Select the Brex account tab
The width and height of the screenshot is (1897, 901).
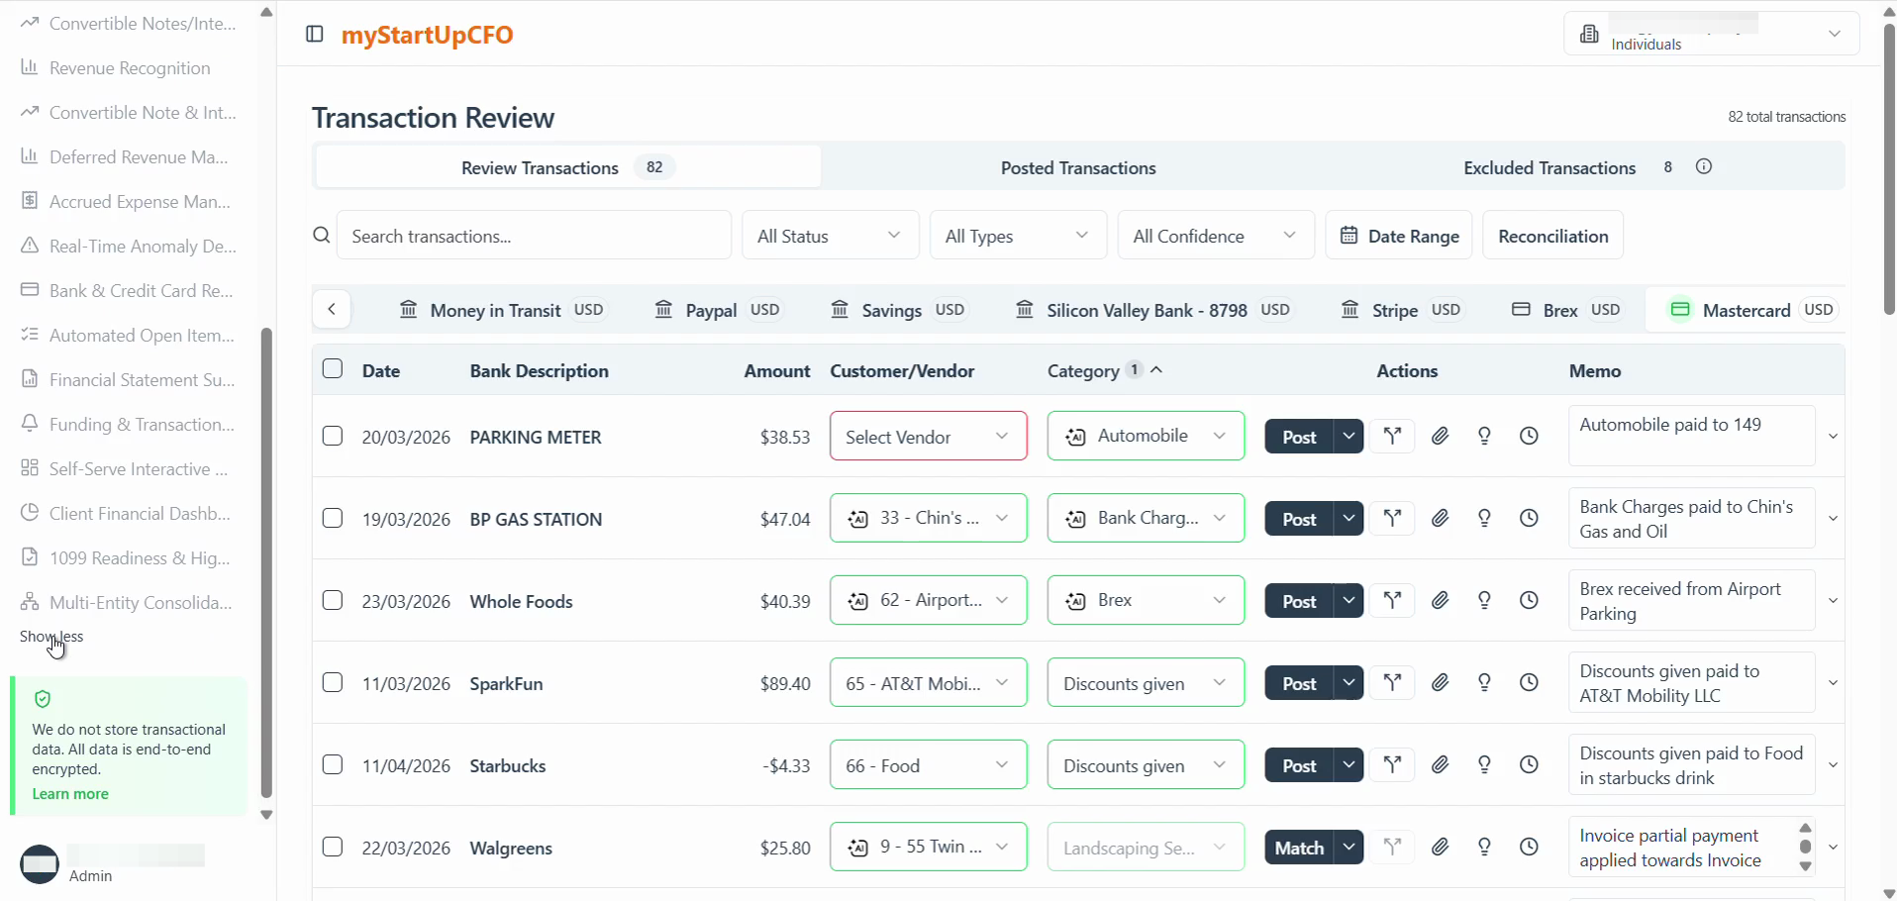(1567, 310)
